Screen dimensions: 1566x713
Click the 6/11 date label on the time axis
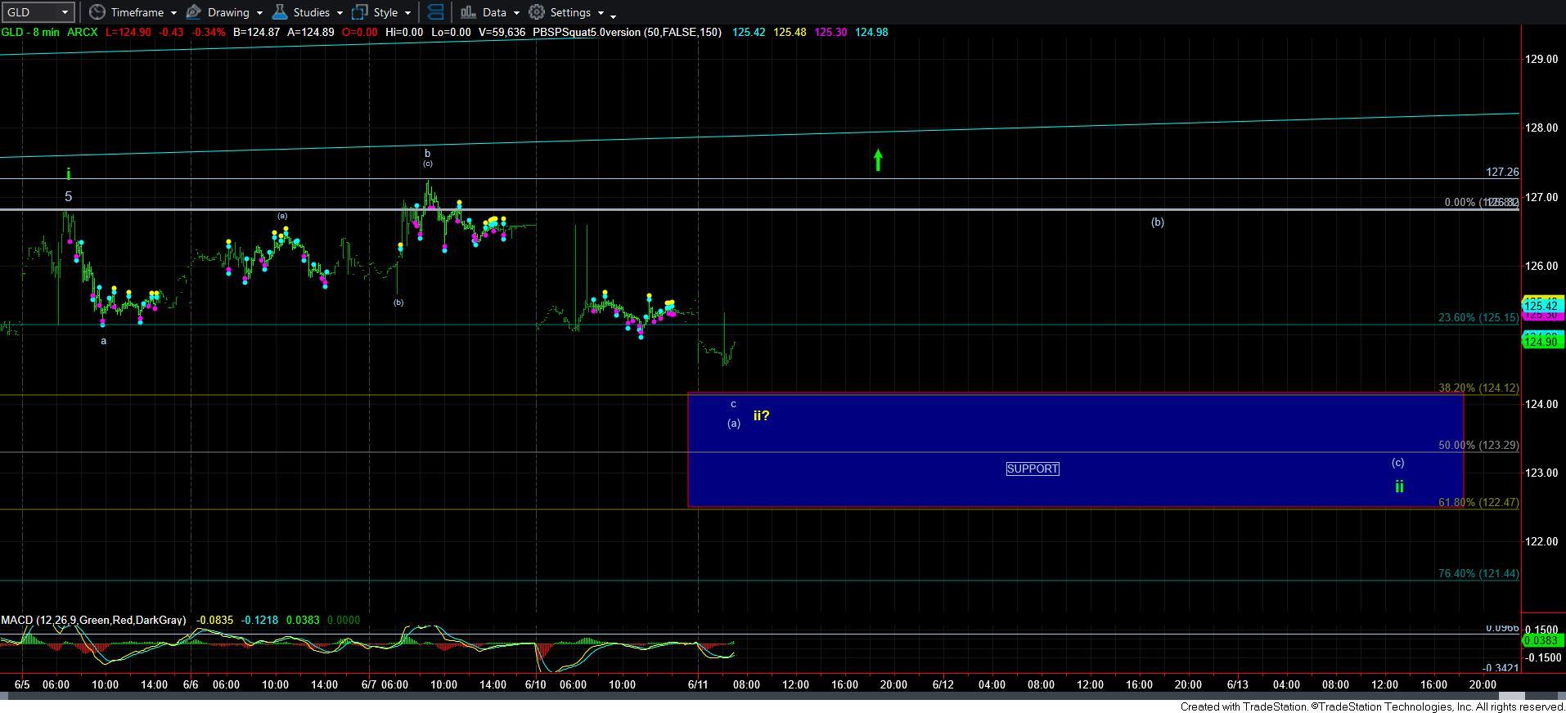698,684
